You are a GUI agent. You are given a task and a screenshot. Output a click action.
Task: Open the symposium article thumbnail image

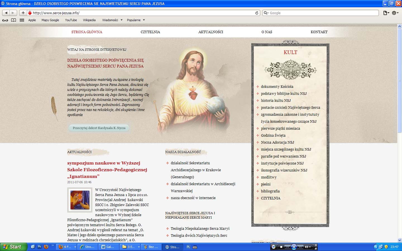pos(80,200)
